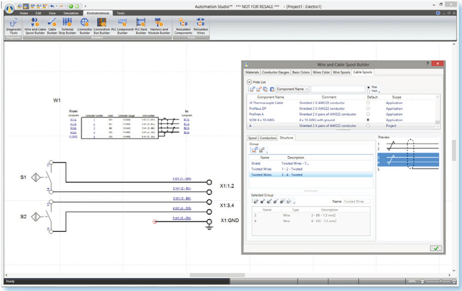Click the filter text input field

tap(338, 89)
